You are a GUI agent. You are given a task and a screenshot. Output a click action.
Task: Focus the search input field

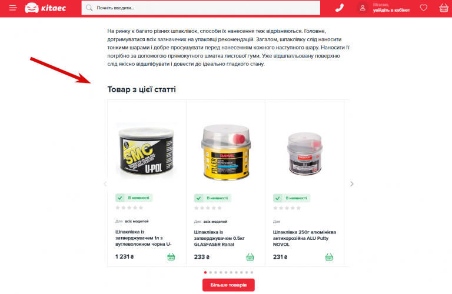(x=201, y=8)
